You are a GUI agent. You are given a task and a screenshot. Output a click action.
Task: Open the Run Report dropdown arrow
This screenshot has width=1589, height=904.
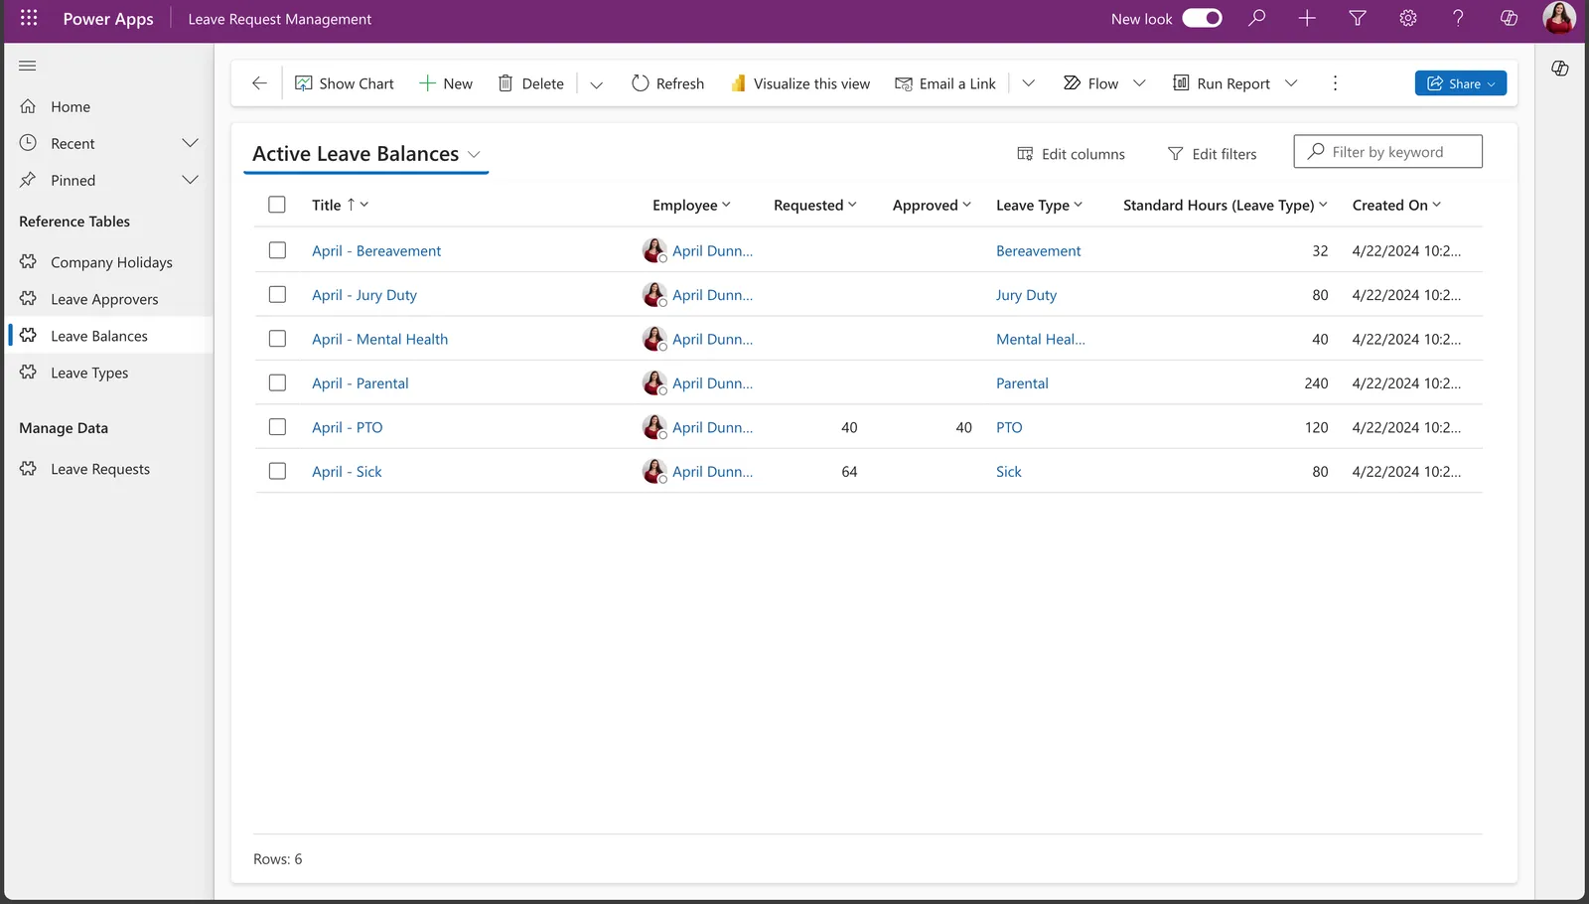click(x=1291, y=83)
